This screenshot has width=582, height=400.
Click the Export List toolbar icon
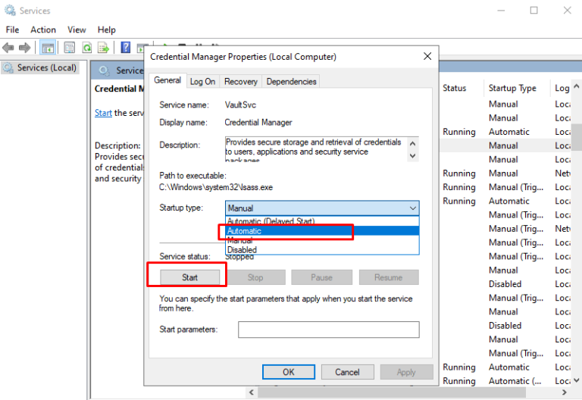pos(103,48)
